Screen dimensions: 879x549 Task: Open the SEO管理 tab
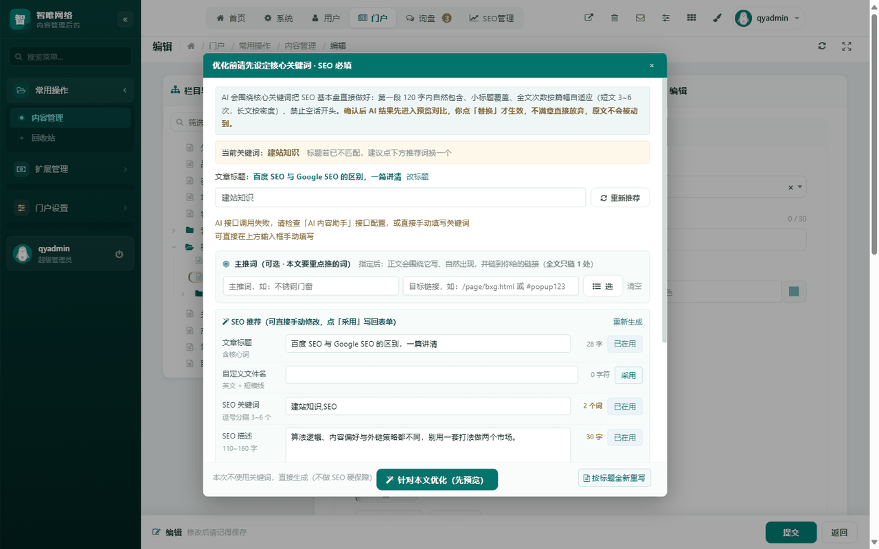(492, 19)
